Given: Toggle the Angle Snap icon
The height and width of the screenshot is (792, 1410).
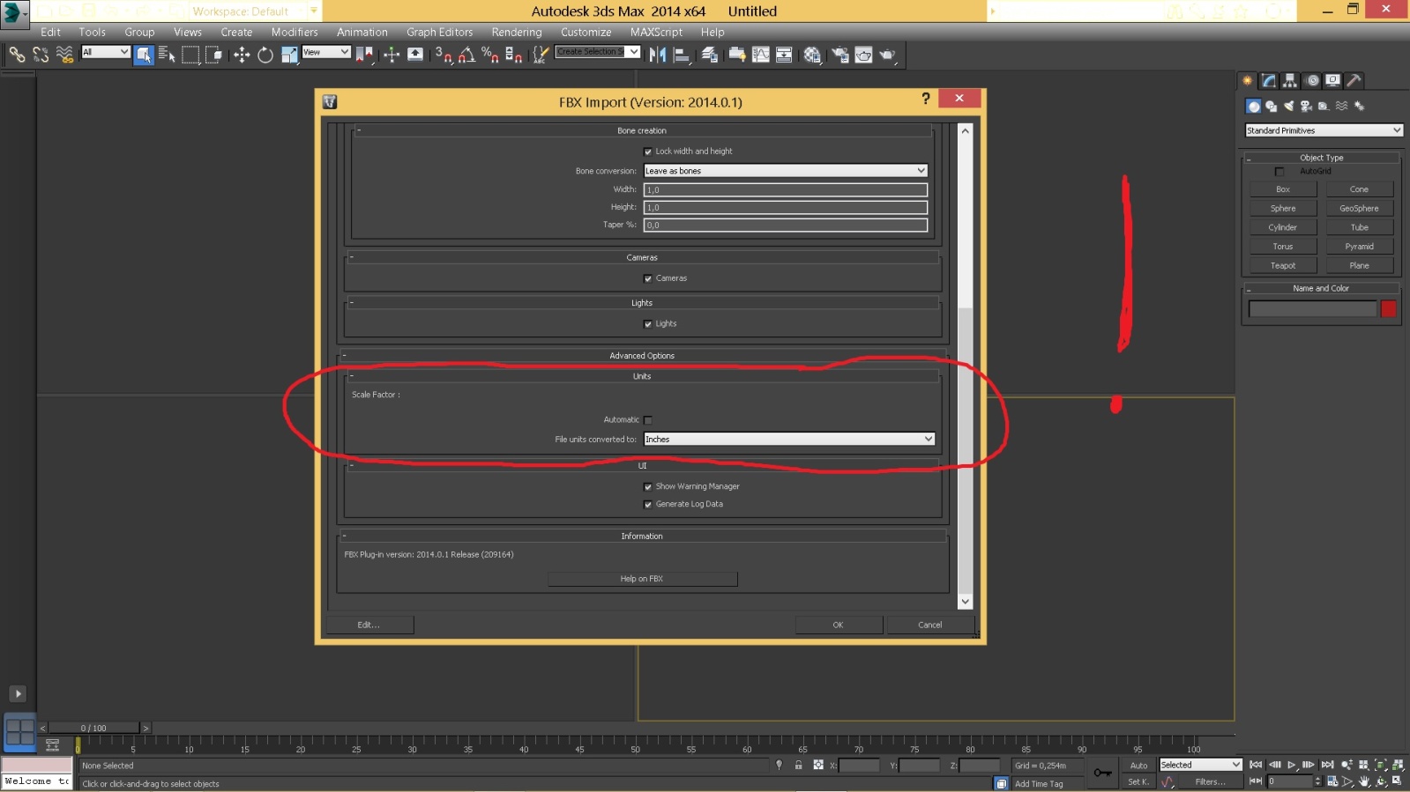Looking at the screenshot, I should pos(466,55).
